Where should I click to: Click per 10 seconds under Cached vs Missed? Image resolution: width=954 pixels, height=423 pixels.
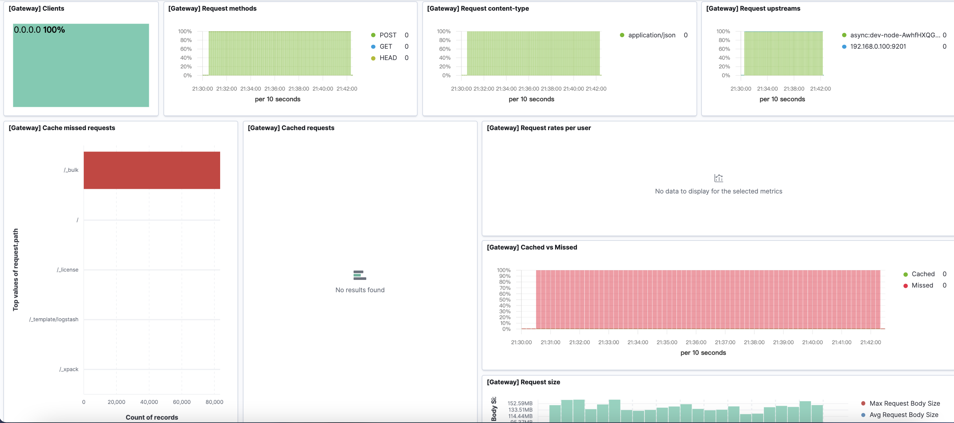click(702, 353)
